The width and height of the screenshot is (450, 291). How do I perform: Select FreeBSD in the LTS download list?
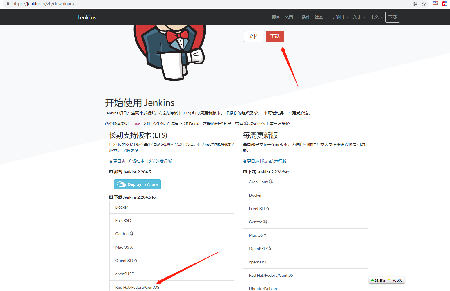(x=172, y=220)
